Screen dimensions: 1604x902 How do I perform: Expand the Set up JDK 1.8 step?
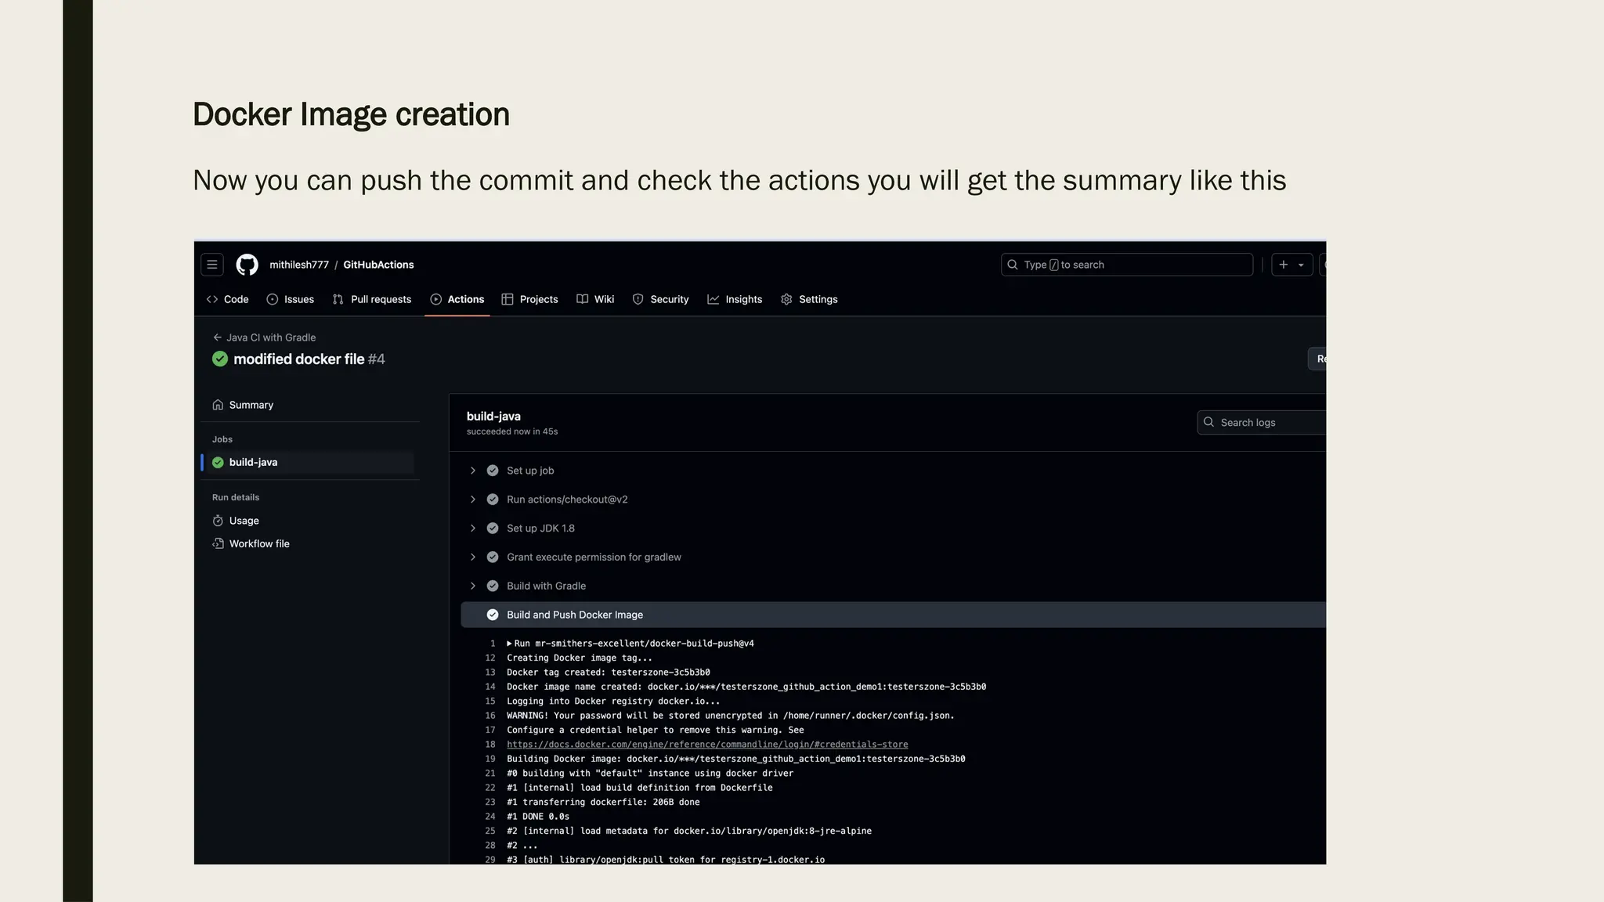click(x=473, y=529)
